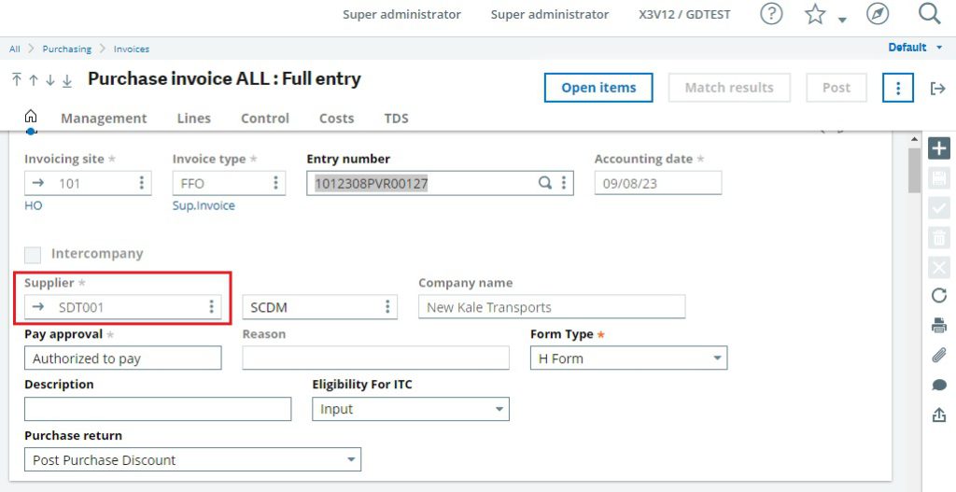Viewport: 956px width, 492px height.
Task: Click the favorites star icon
Action: point(815,14)
